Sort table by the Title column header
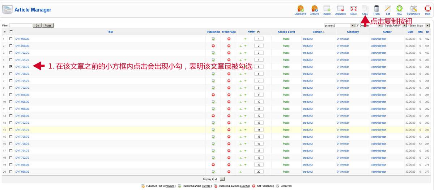The height and width of the screenshot is (190, 434). 110,32
